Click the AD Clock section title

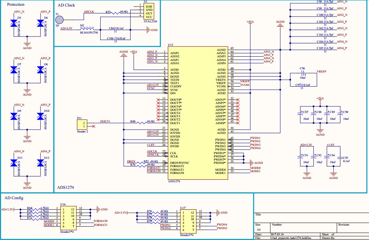click(66, 5)
